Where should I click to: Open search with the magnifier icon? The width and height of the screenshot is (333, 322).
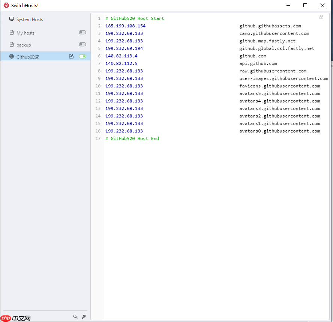75,317
